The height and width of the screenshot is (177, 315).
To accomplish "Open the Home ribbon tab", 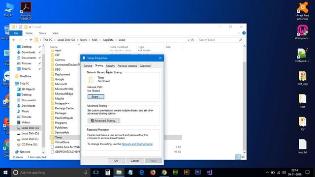I will (x=29, y=33).
